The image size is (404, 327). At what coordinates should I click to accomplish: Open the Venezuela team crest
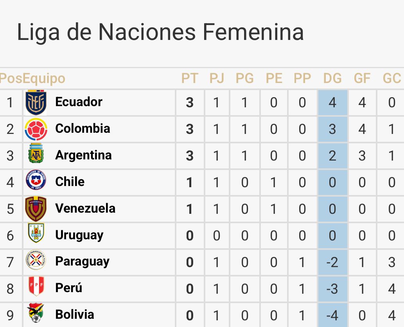36,209
